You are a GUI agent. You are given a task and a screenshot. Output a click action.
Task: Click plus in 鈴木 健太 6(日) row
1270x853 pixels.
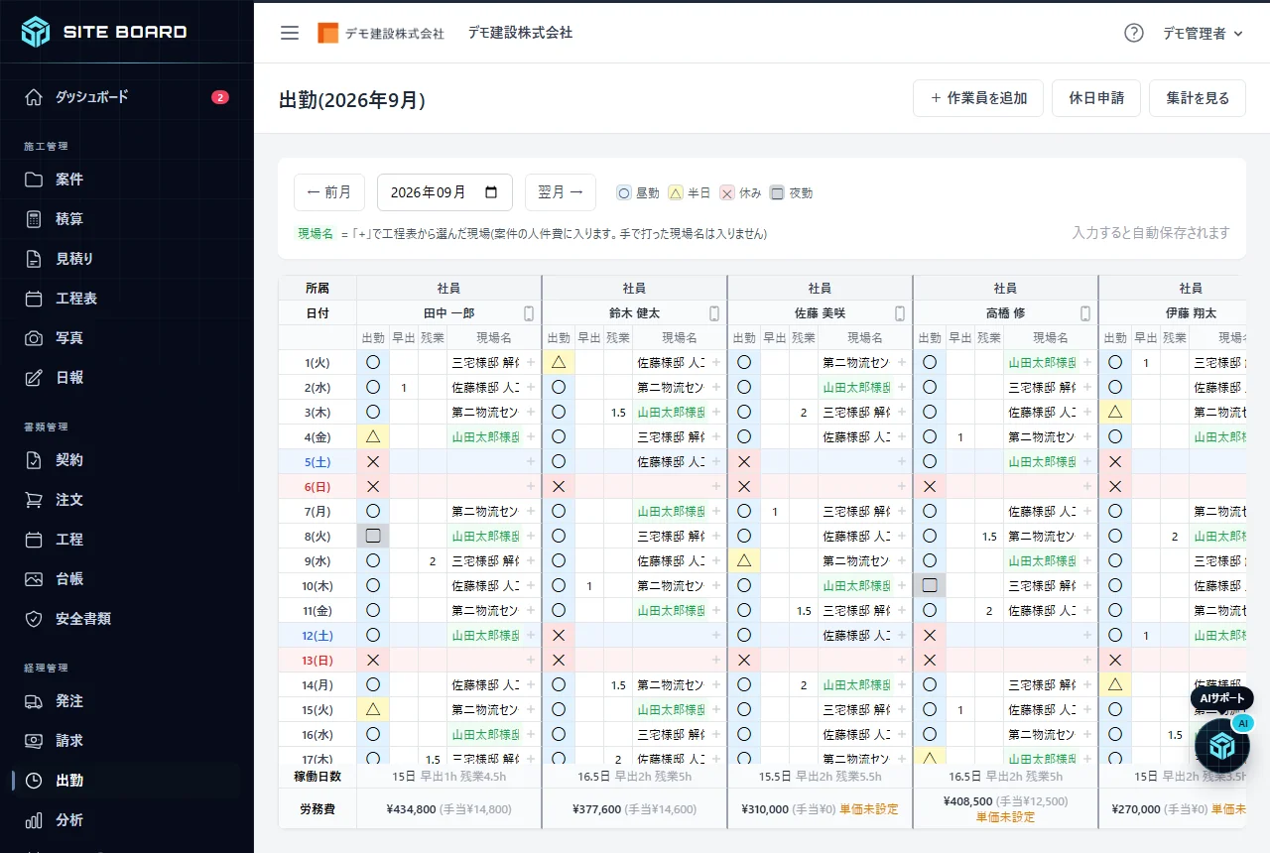point(716,487)
